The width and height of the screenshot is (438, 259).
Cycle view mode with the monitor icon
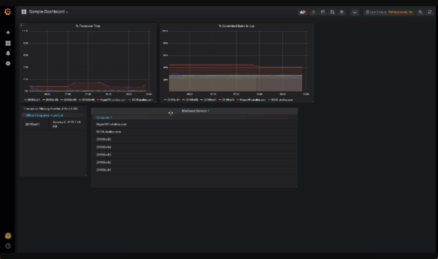[x=355, y=11]
